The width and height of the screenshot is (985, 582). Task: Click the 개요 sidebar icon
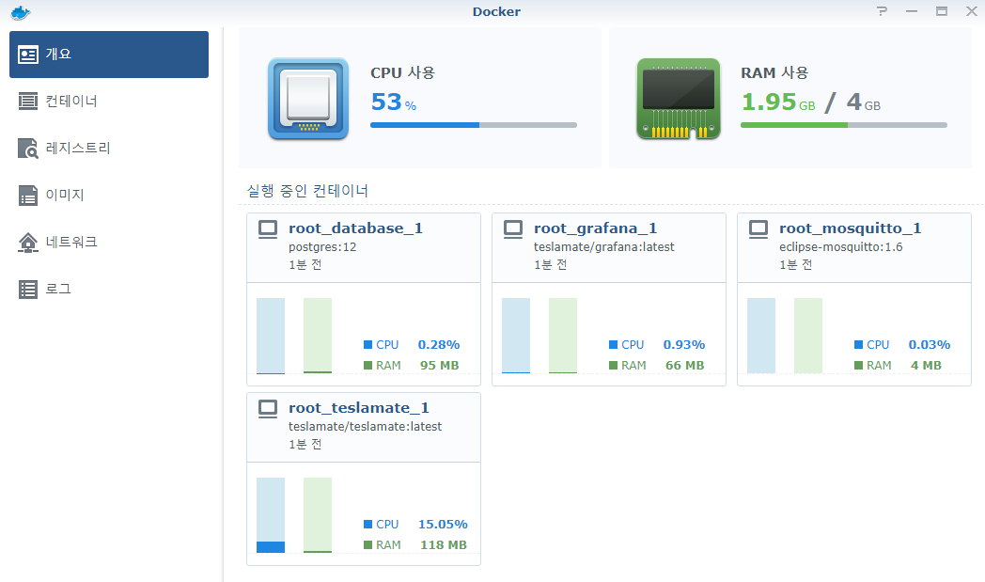point(27,55)
